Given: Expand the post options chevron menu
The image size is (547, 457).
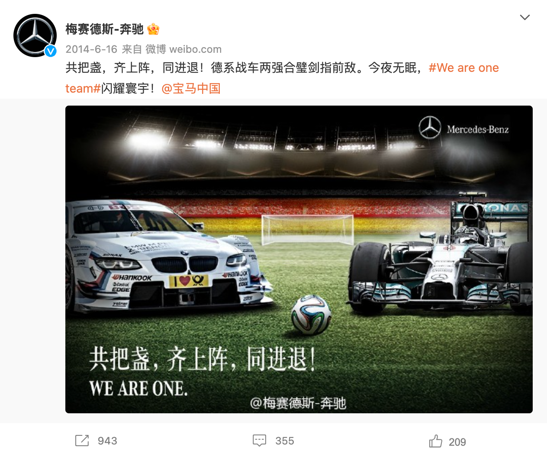Looking at the screenshot, I should click(x=524, y=17).
